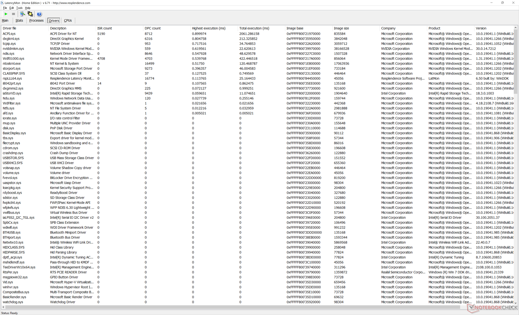The image size is (519, 315).
Task: Open the Tools menu
Action: 19,8
